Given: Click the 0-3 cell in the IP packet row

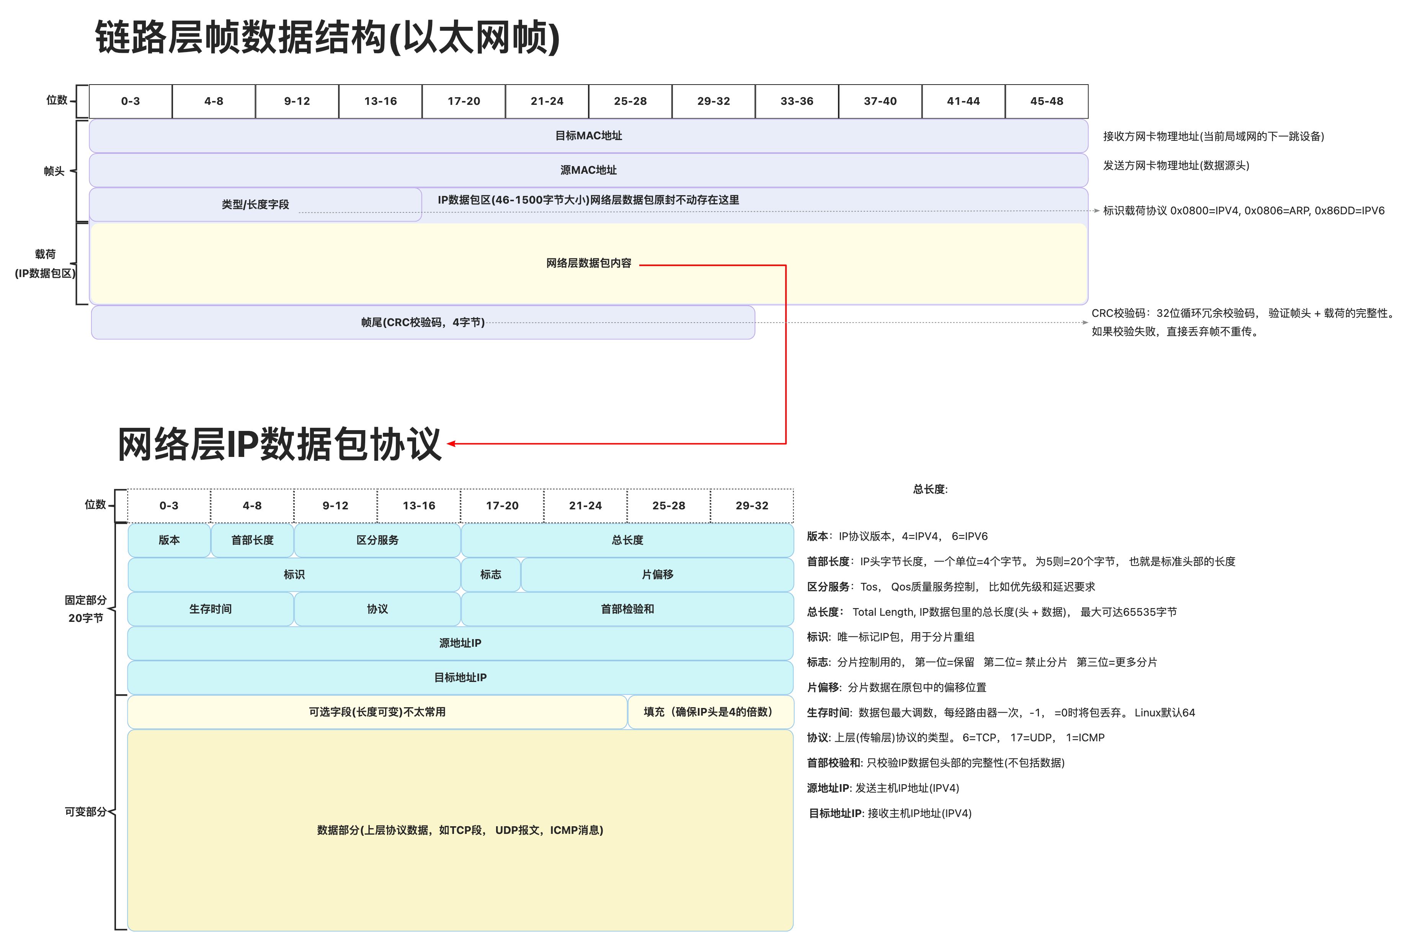Looking at the screenshot, I should [x=169, y=506].
